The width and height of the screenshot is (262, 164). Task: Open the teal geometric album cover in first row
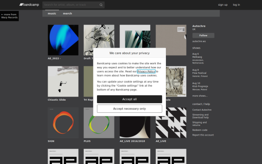point(135,36)
